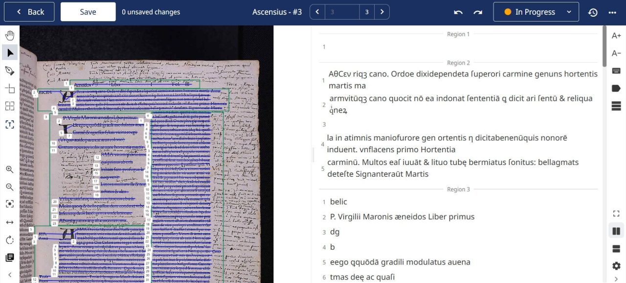Click the Ascensius - #3 document title
The height and width of the screenshot is (283, 626).
pyautogui.click(x=277, y=12)
